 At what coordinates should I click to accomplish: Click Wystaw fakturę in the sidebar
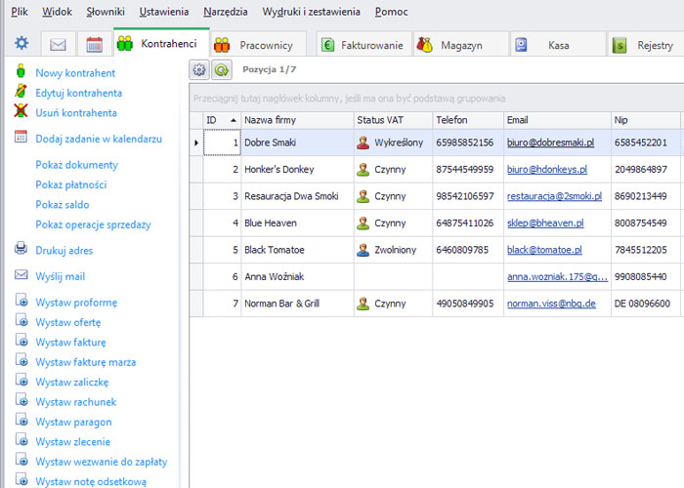pos(70,343)
